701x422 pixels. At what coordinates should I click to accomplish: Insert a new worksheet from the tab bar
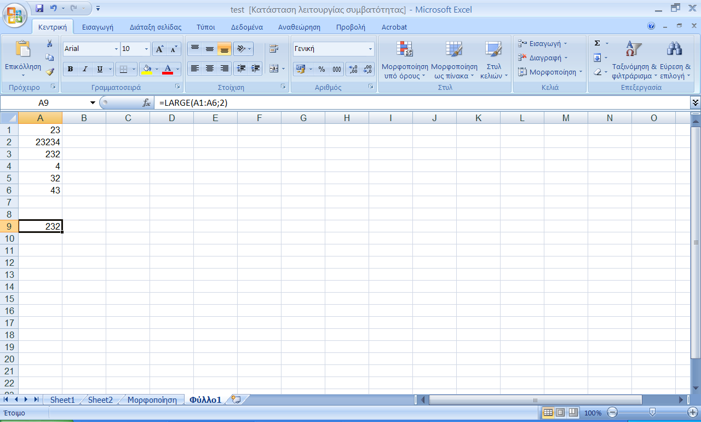point(237,400)
